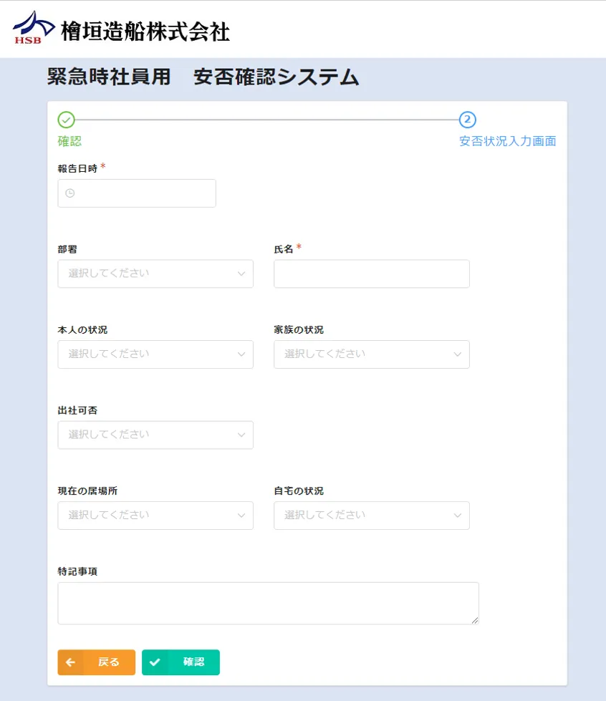The height and width of the screenshot is (701, 606).
Task: Click the HSB company logo icon
Action: (x=33, y=28)
